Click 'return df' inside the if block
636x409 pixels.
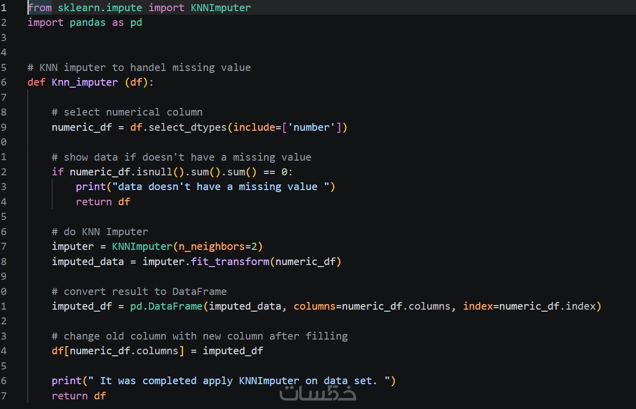(103, 202)
